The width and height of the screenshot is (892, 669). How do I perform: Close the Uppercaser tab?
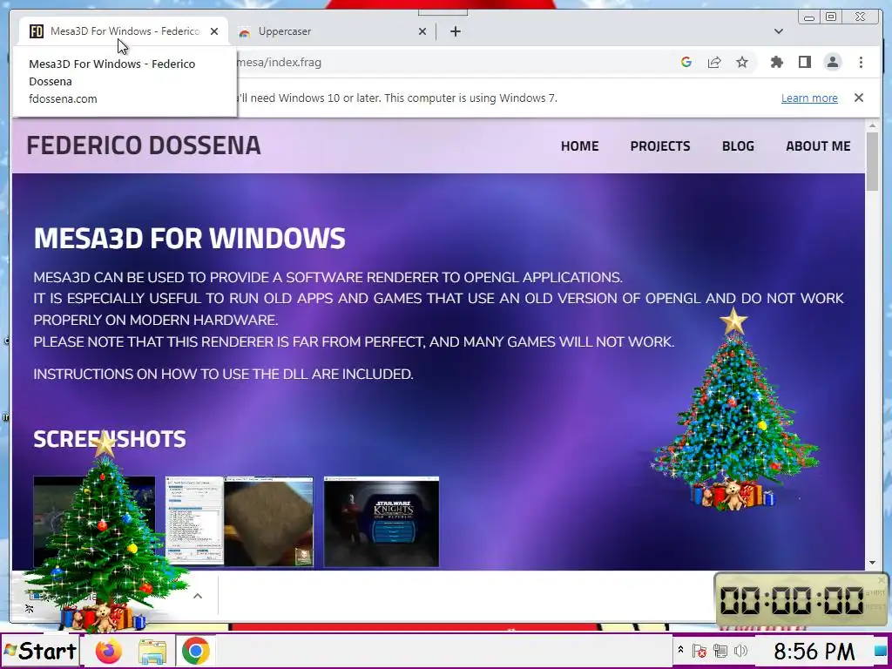(422, 31)
